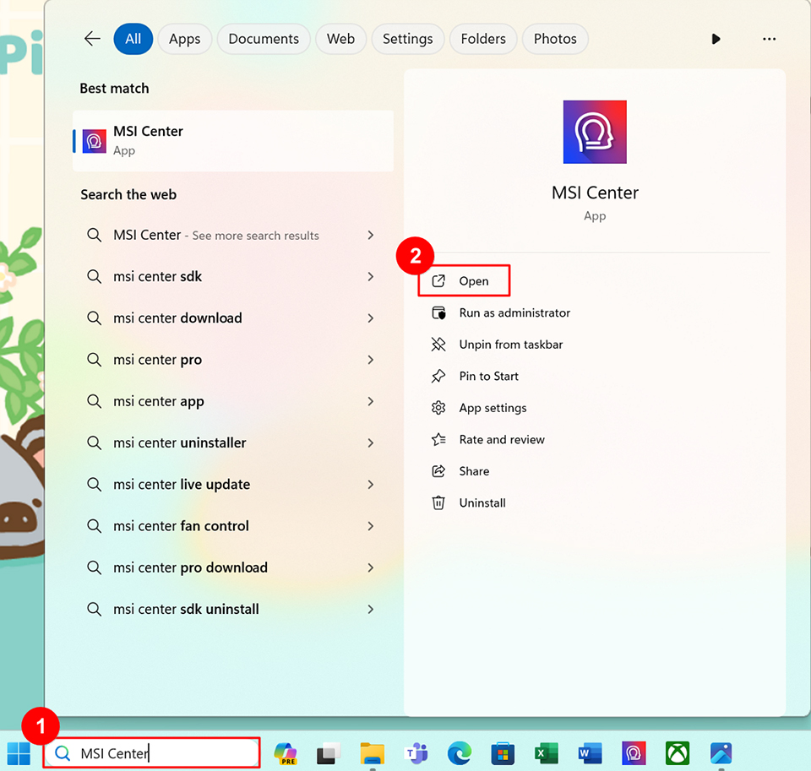811x771 pixels.
Task: Click 'See more search results' for MSI Center
Action: click(x=255, y=236)
